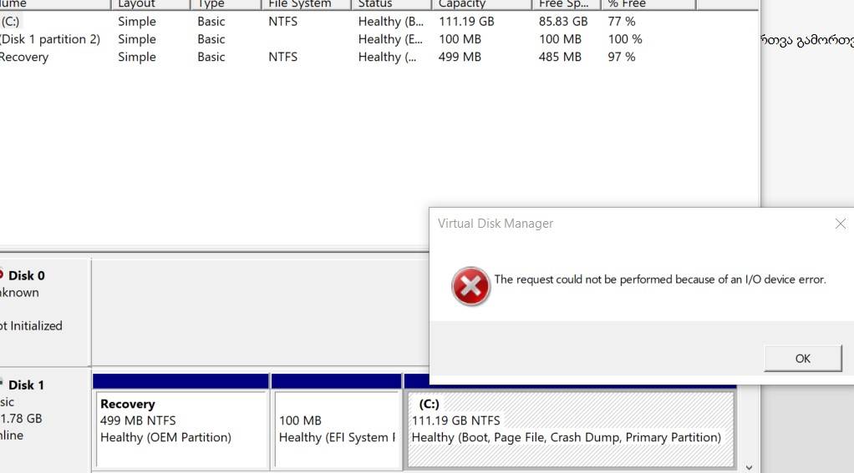Viewport: 854px width, 473px height.
Task: Sort by Free Space column header
Action: click(x=567, y=4)
